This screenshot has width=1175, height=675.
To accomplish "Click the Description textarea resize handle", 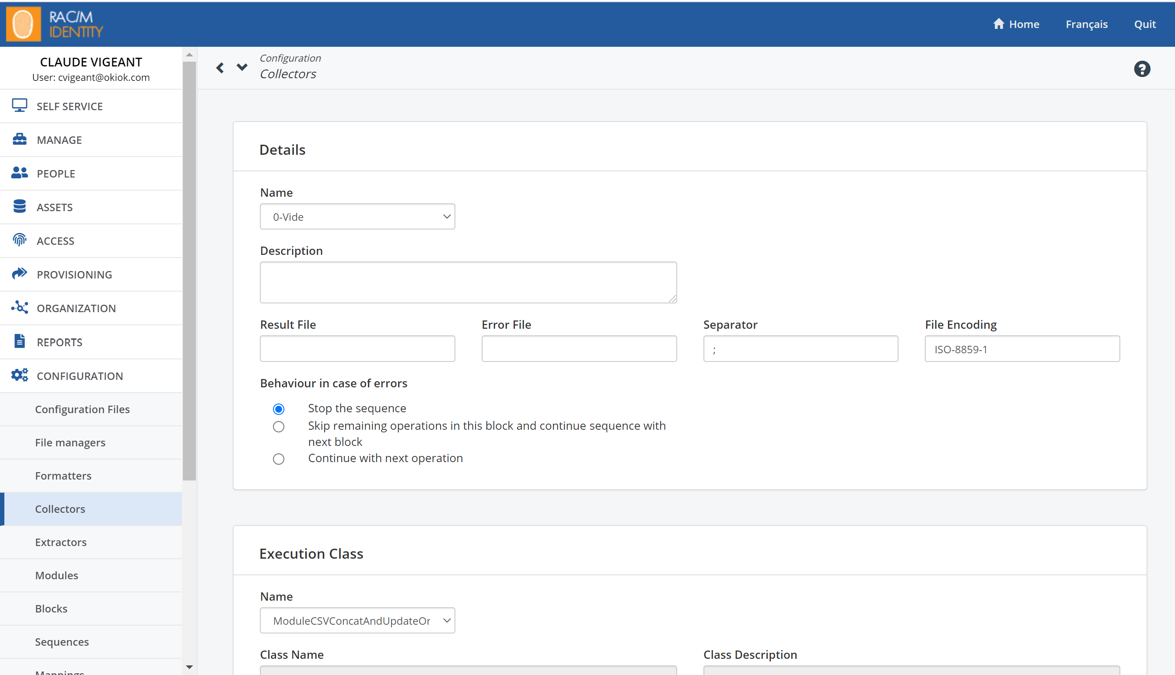I will (673, 299).
